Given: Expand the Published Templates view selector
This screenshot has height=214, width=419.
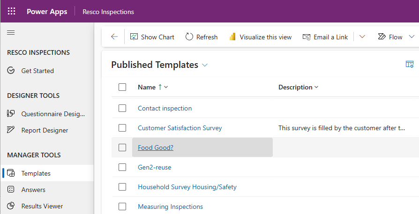Looking at the screenshot, I should (205, 65).
